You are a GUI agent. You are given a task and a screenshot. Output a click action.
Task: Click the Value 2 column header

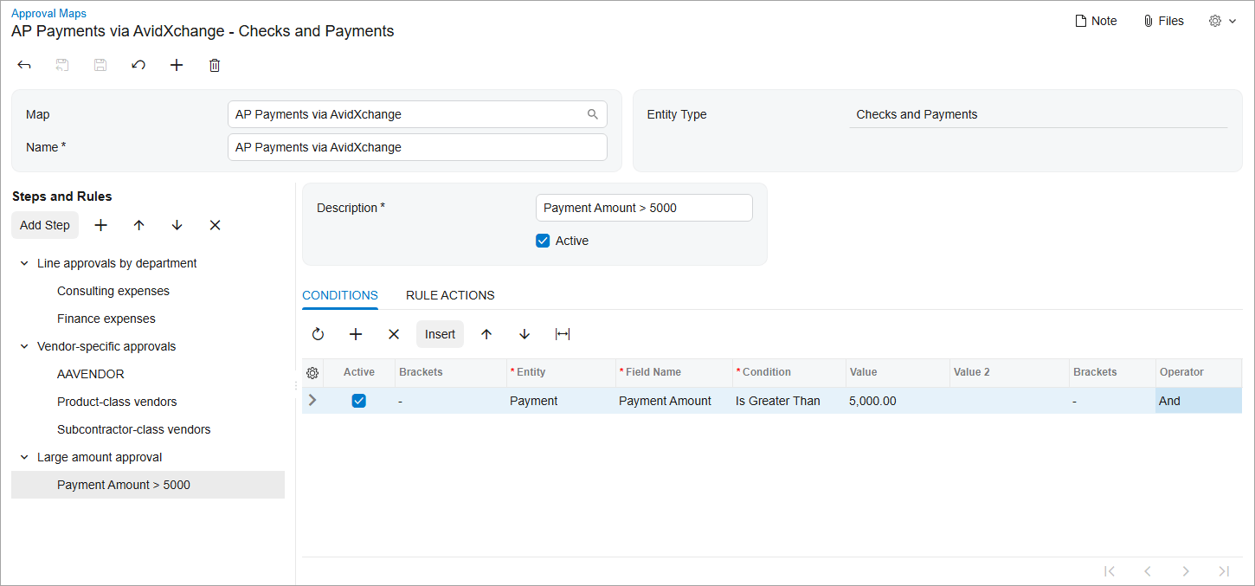point(1009,372)
